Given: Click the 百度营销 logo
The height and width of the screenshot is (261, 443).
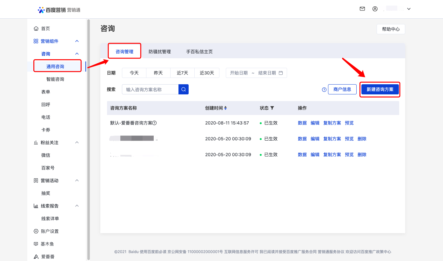Looking at the screenshot, I should point(59,9).
